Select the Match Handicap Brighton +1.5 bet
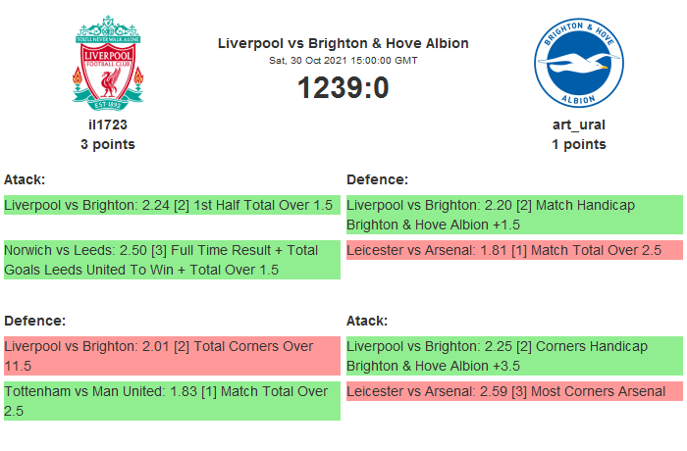This screenshot has height=451, width=687. [513, 215]
